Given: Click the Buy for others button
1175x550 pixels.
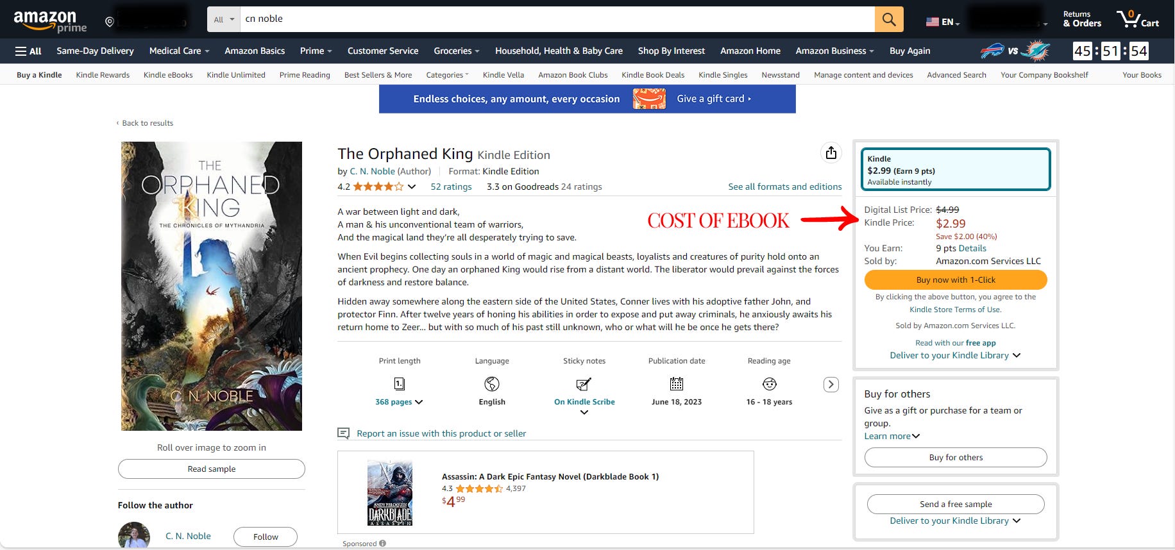Looking at the screenshot, I should 956,458.
